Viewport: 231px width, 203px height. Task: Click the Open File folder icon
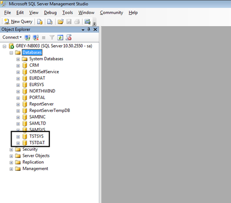61,22
